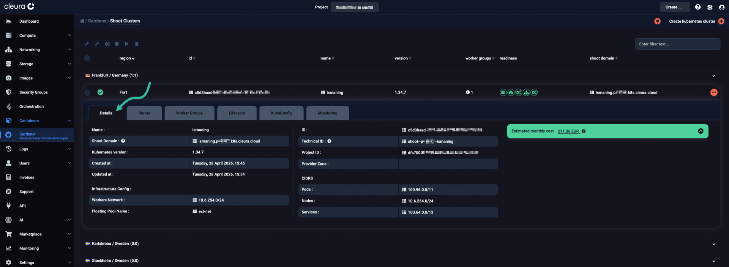Focus the Enter filter text field

click(x=677, y=44)
